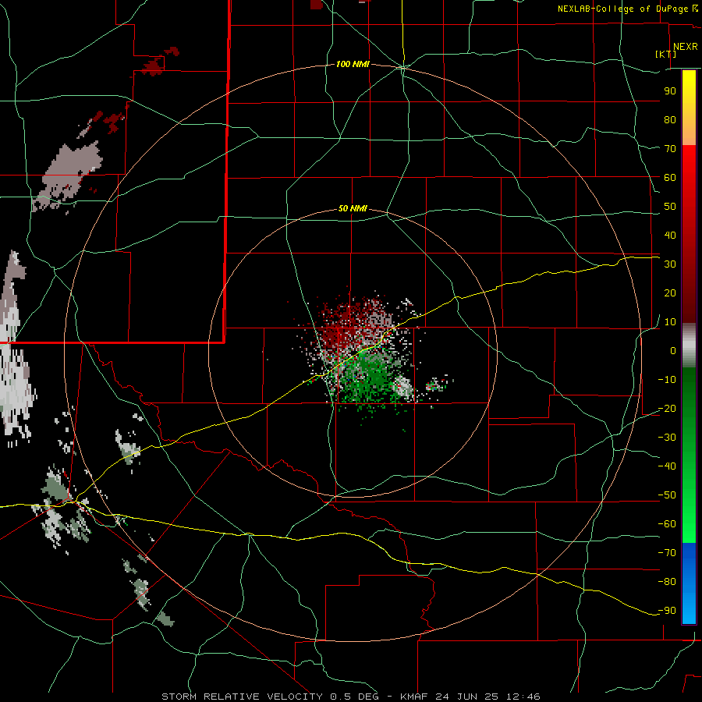702x702 pixels.
Task: Select the 80 knot legend value
Action: click(670, 119)
